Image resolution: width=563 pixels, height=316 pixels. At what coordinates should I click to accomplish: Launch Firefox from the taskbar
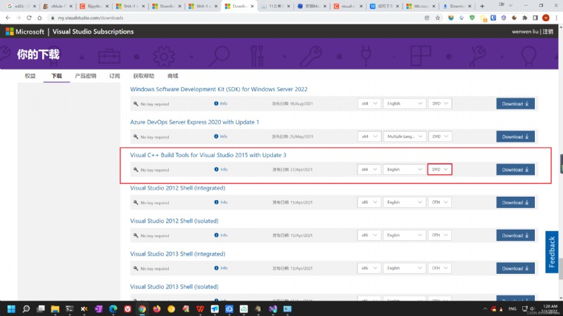[156, 309]
